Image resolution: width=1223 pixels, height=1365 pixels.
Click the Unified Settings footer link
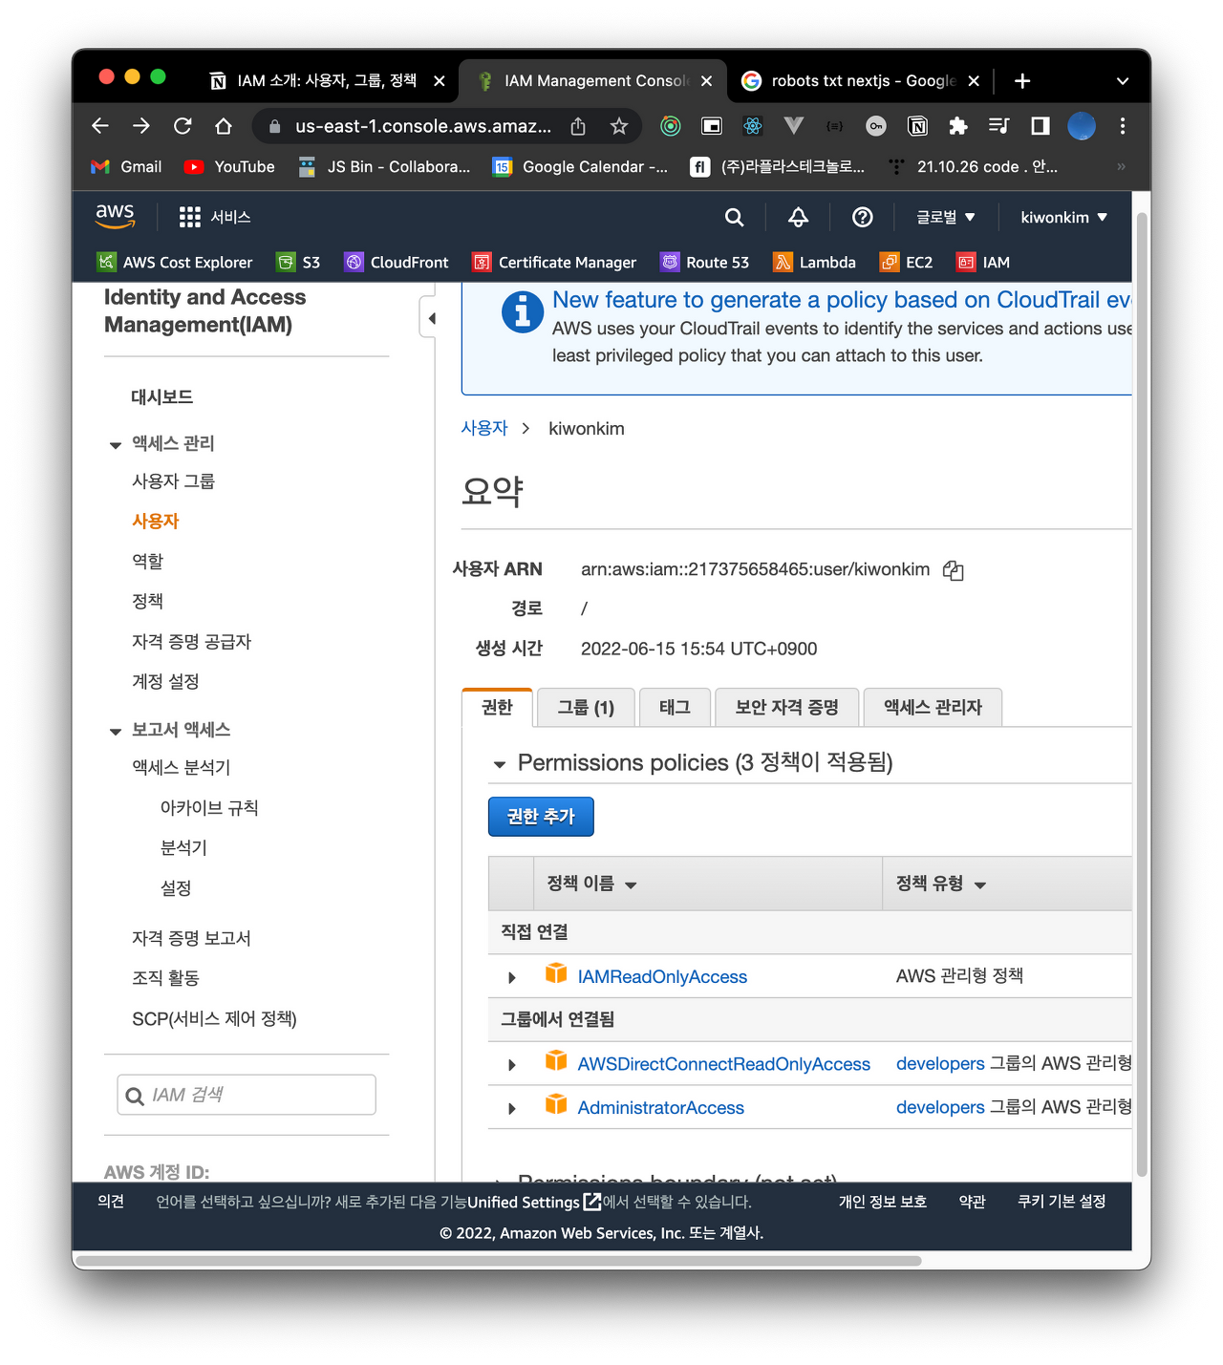[x=534, y=1202]
